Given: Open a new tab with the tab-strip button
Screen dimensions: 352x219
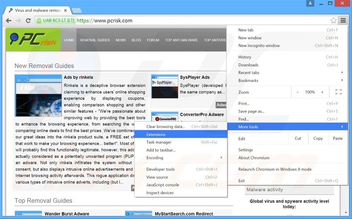Looking at the screenshot, I should [77, 10].
